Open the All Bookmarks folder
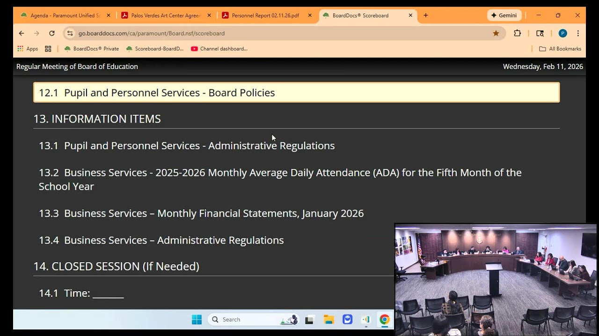Screen dimensions: 599x336 (560, 49)
